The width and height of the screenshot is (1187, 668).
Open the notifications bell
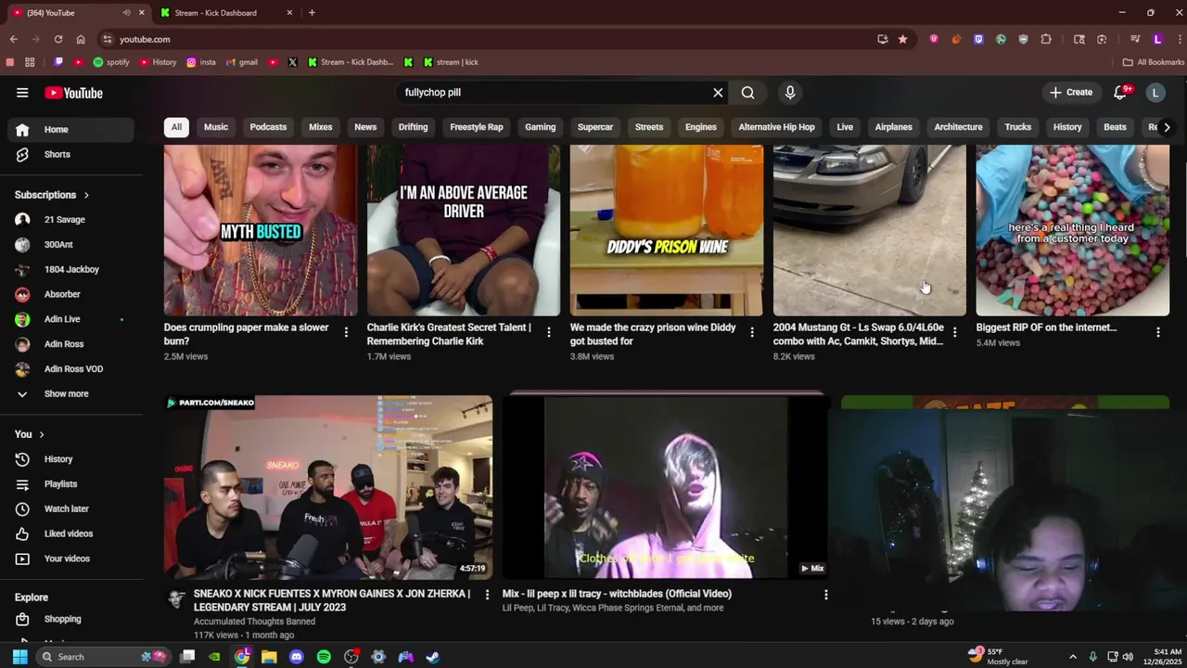click(x=1121, y=93)
